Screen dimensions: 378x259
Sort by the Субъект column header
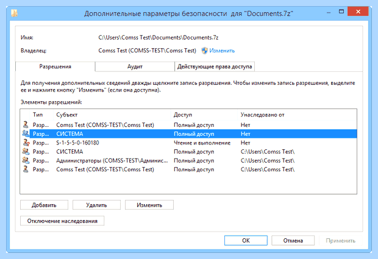tap(112, 115)
